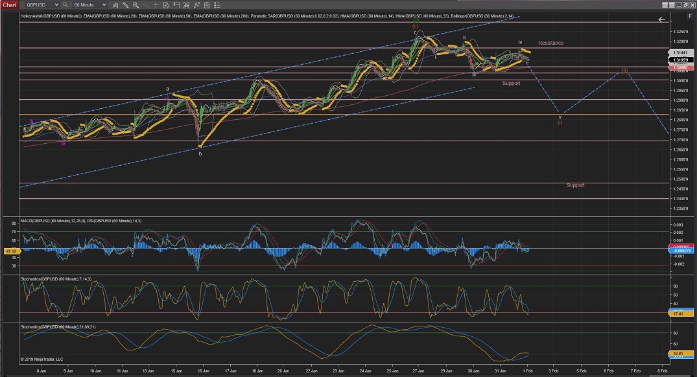The height and width of the screenshot is (377, 697).
Task: Click the 1.31441 price marker on axis
Action: click(679, 52)
